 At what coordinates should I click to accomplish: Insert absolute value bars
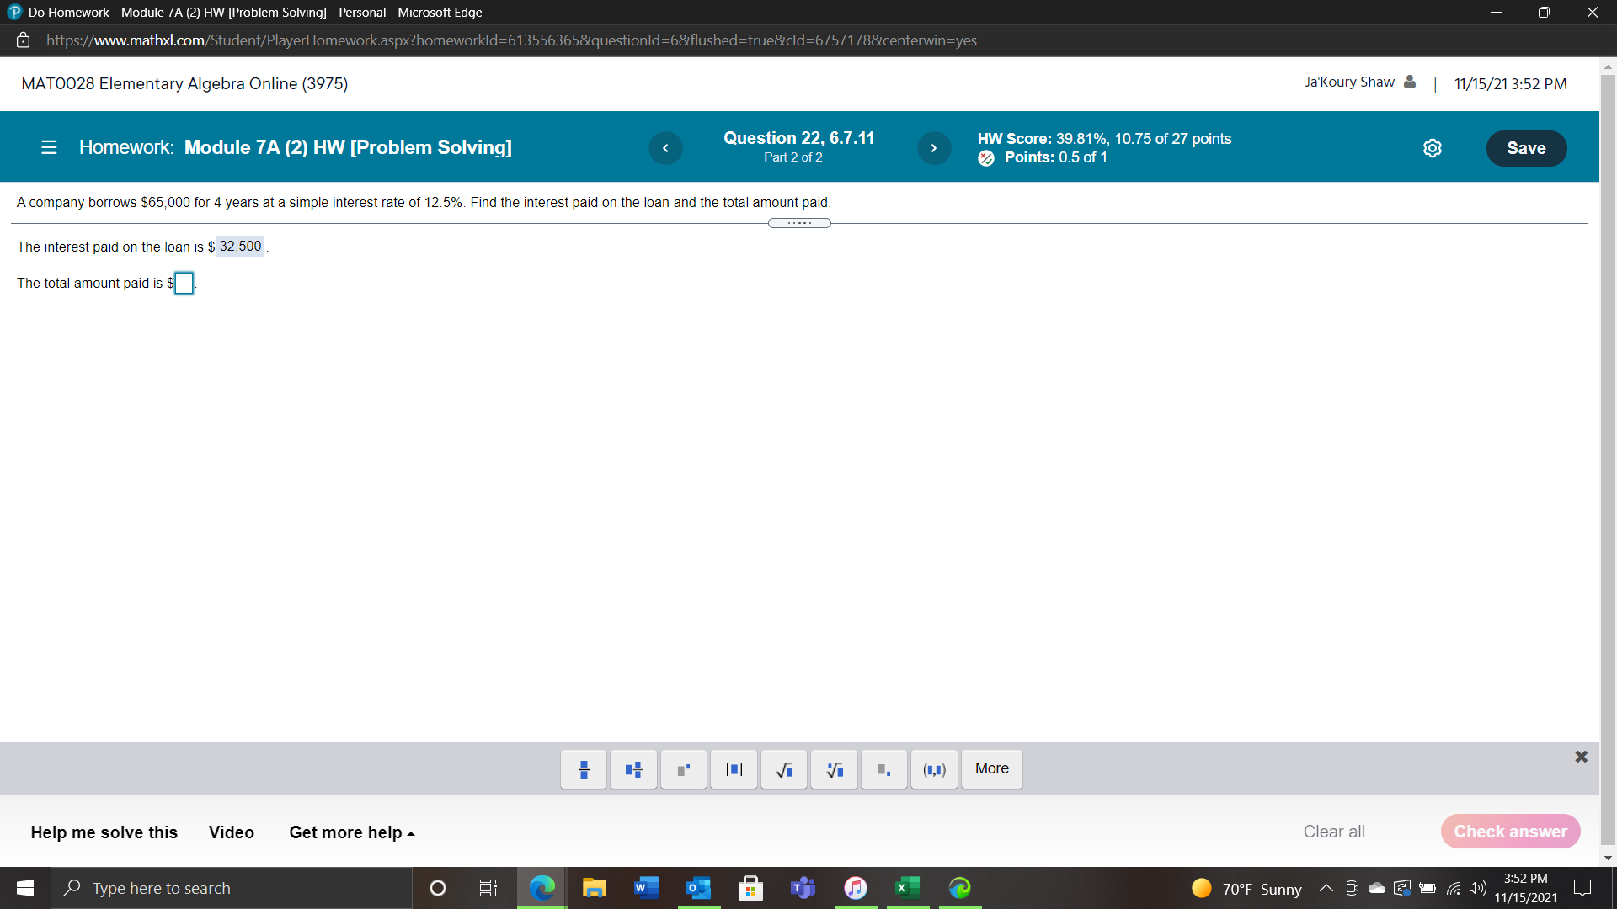pyautogui.click(x=734, y=769)
